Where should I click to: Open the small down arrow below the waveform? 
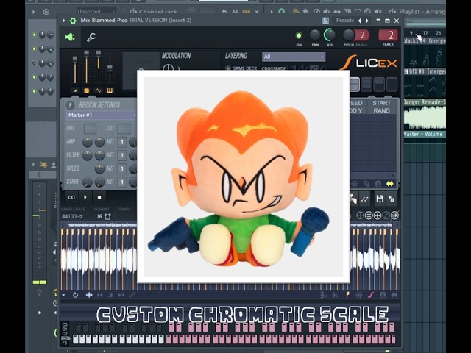63,296
